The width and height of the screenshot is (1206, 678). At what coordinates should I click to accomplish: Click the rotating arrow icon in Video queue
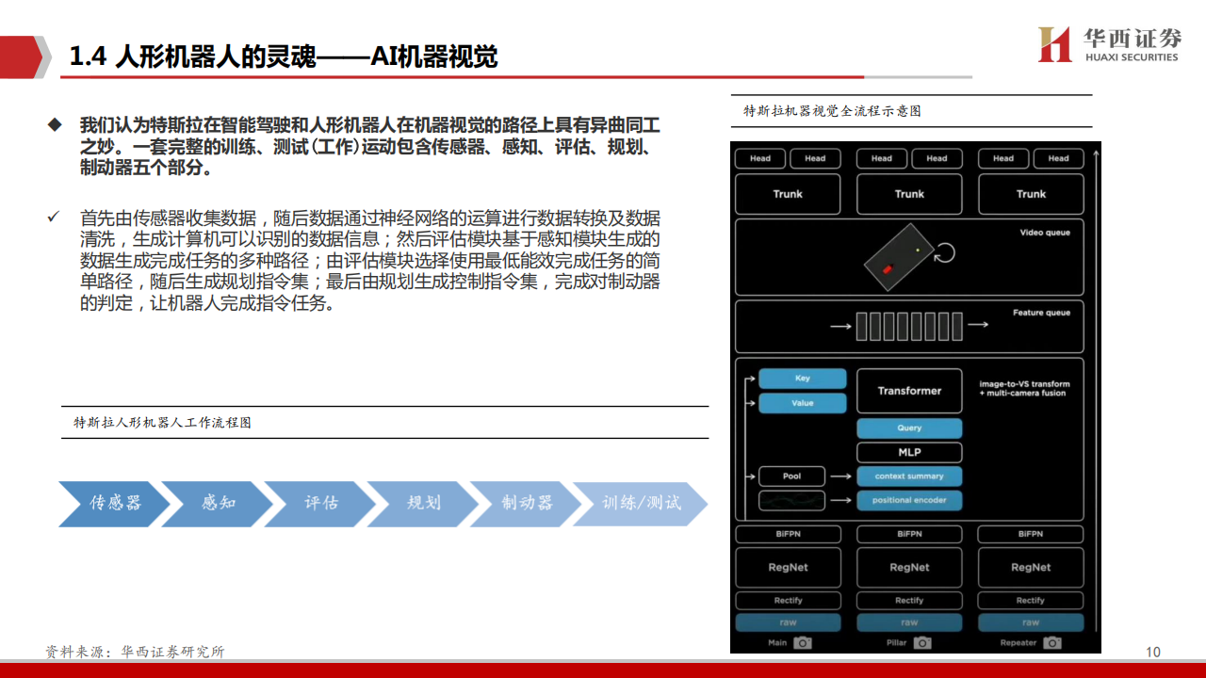[x=944, y=252]
